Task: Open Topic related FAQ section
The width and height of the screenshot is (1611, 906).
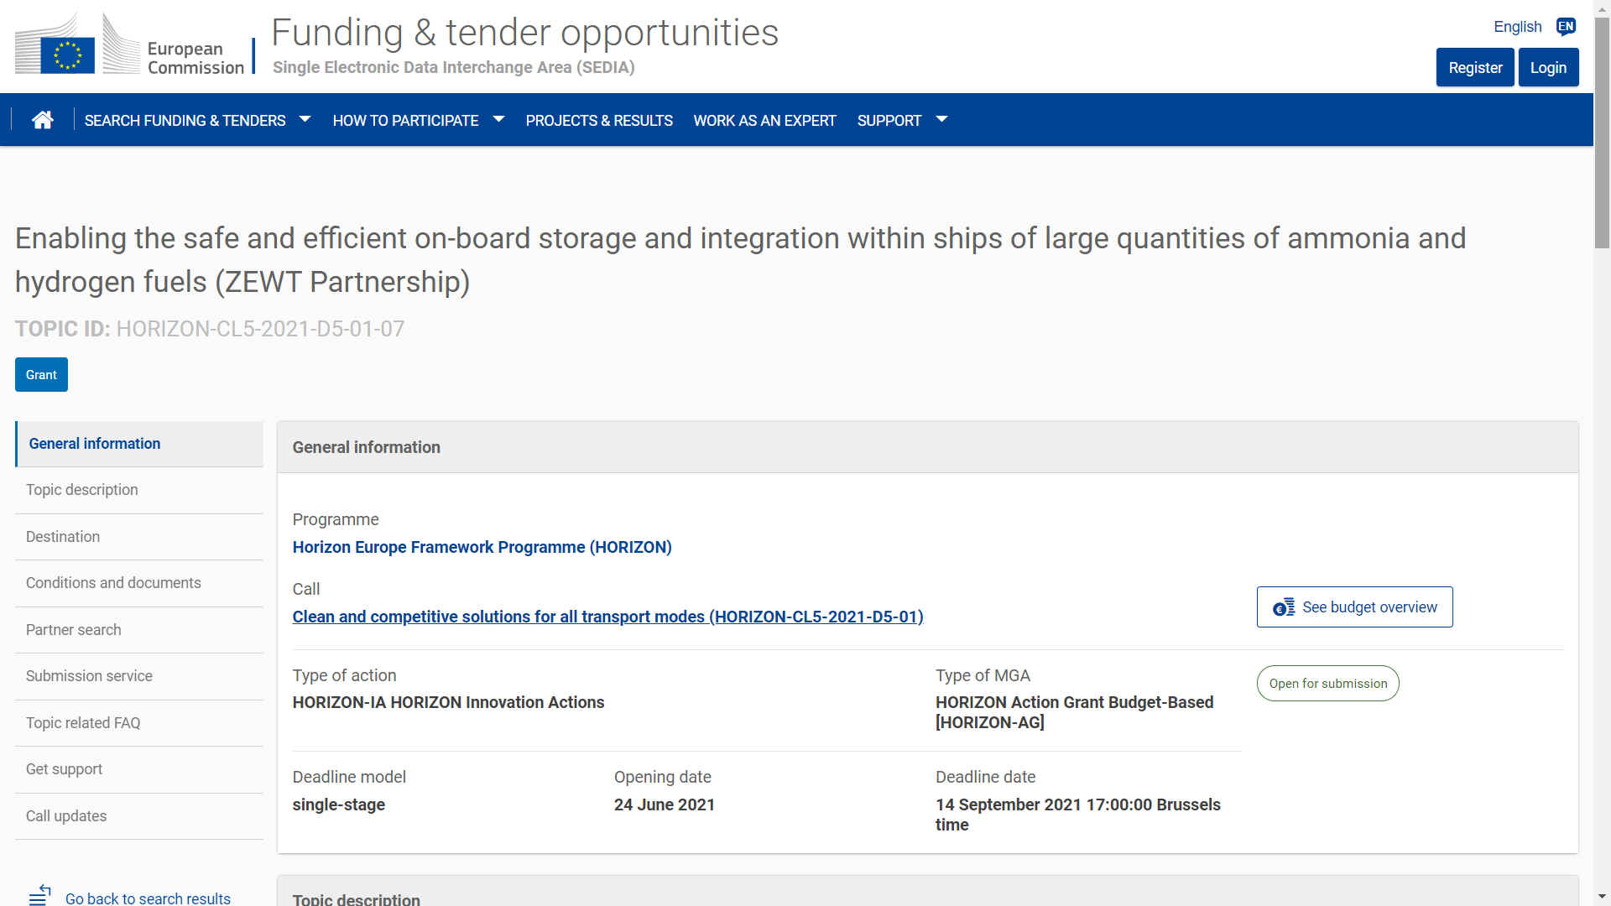Action: click(x=139, y=723)
